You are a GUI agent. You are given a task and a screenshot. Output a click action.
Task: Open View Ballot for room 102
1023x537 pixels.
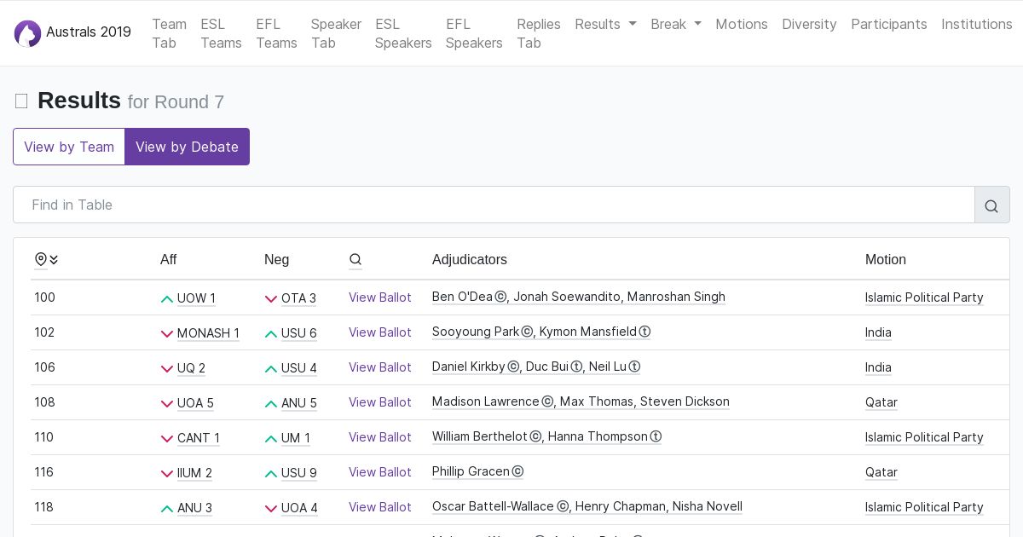(379, 332)
